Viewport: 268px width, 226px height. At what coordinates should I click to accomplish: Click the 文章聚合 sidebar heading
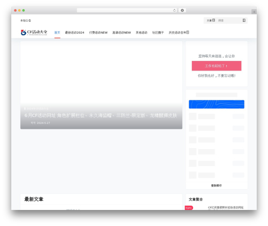pyautogui.click(x=196, y=199)
